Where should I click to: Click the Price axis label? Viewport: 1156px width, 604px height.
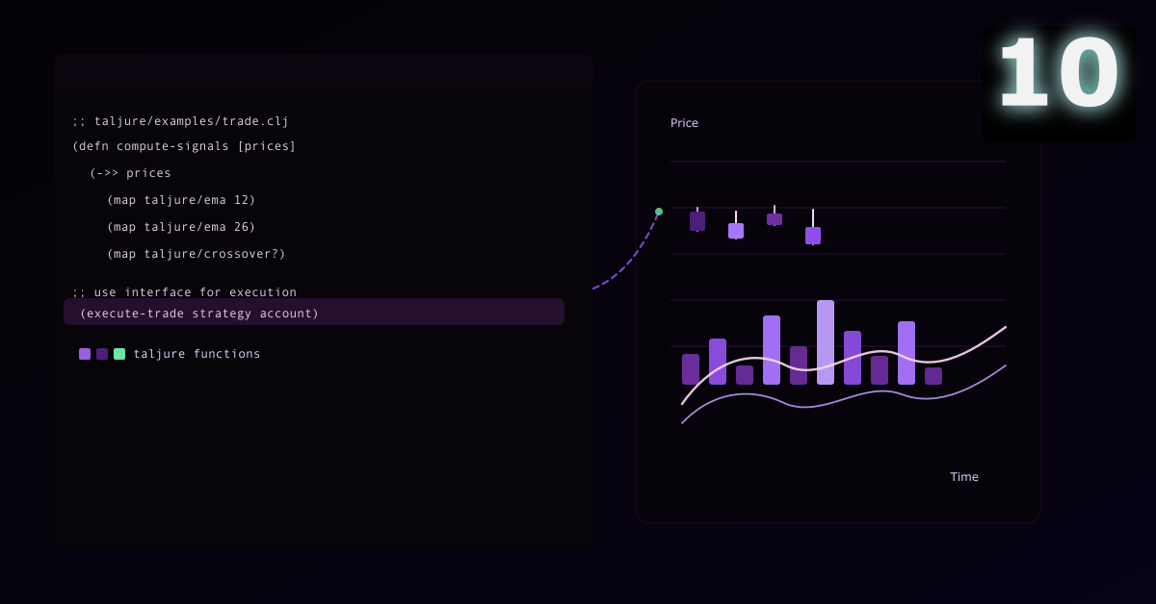(684, 123)
